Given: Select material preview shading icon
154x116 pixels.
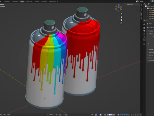Looking at the screenshot, I should (x=112, y=115).
